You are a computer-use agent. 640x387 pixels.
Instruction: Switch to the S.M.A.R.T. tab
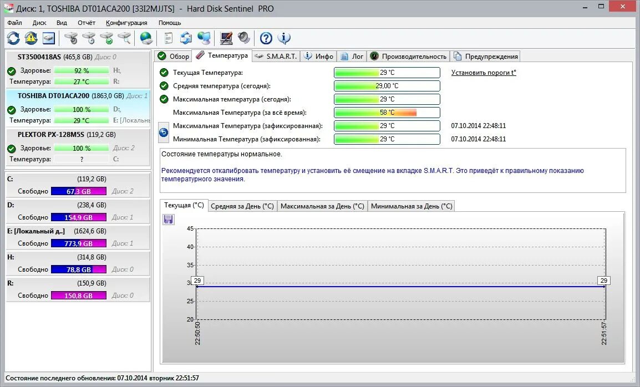click(x=276, y=57)
